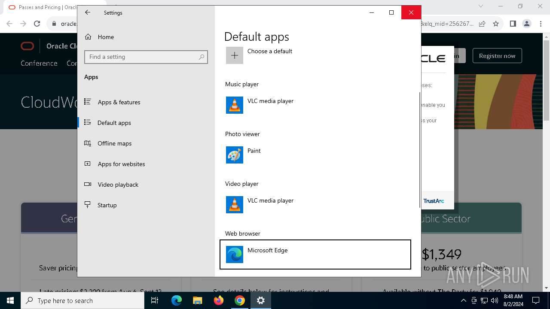Viewport: 550px width, 309px height.
Task: Go back with the Settings back arrow
Action: [88, 12]
